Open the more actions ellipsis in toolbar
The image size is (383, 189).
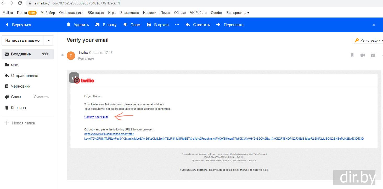pos(177,25)
